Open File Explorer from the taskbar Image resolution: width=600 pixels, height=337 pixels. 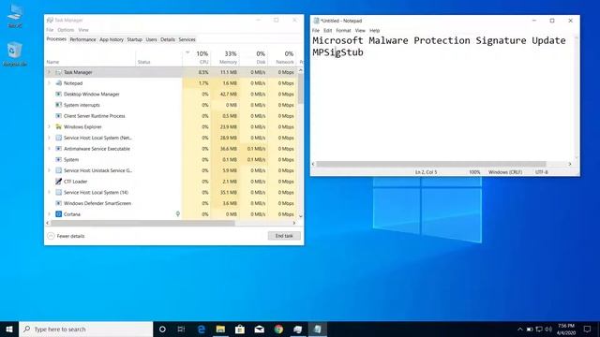pos(220,329)
